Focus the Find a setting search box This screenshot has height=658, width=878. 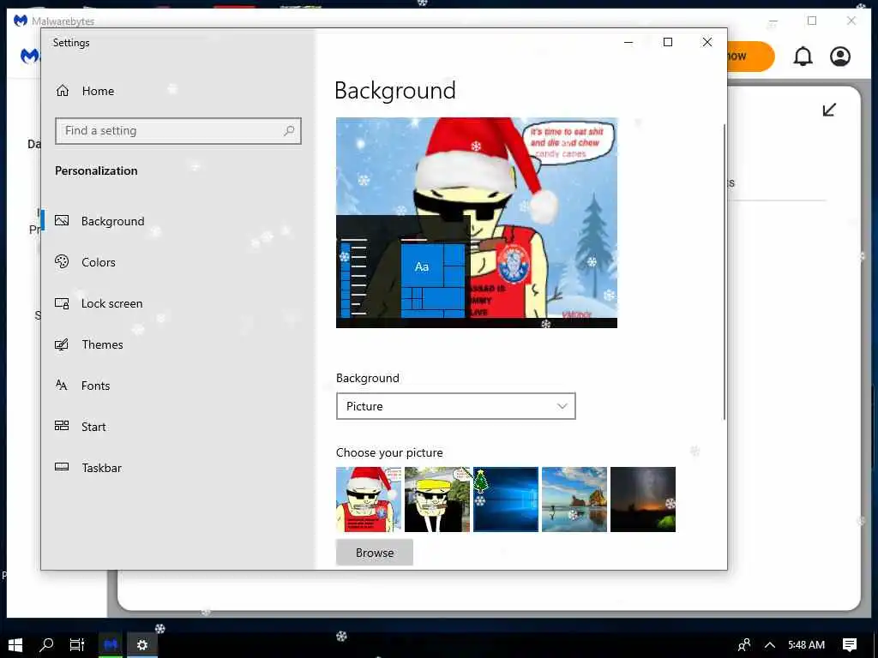[178, 131]
